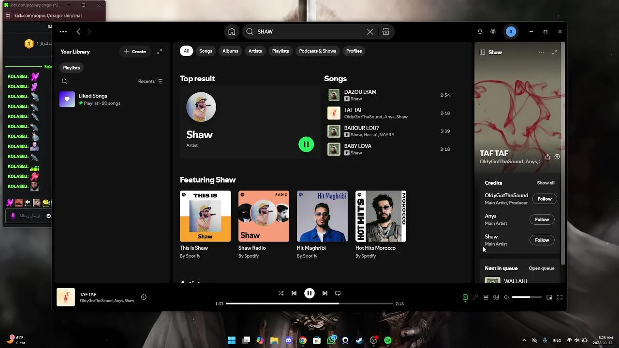This screenshot has height=348, width=619.
Task: Collapse the Now Playing view panel icon
Action: pos(482,52)
